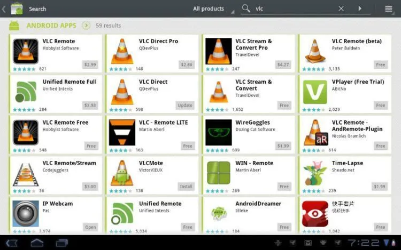Open the VPlayer green V icon
Image resolution: width=401 pixels, height=250 pixels.
pyautogui.click(x=315, y=92)
